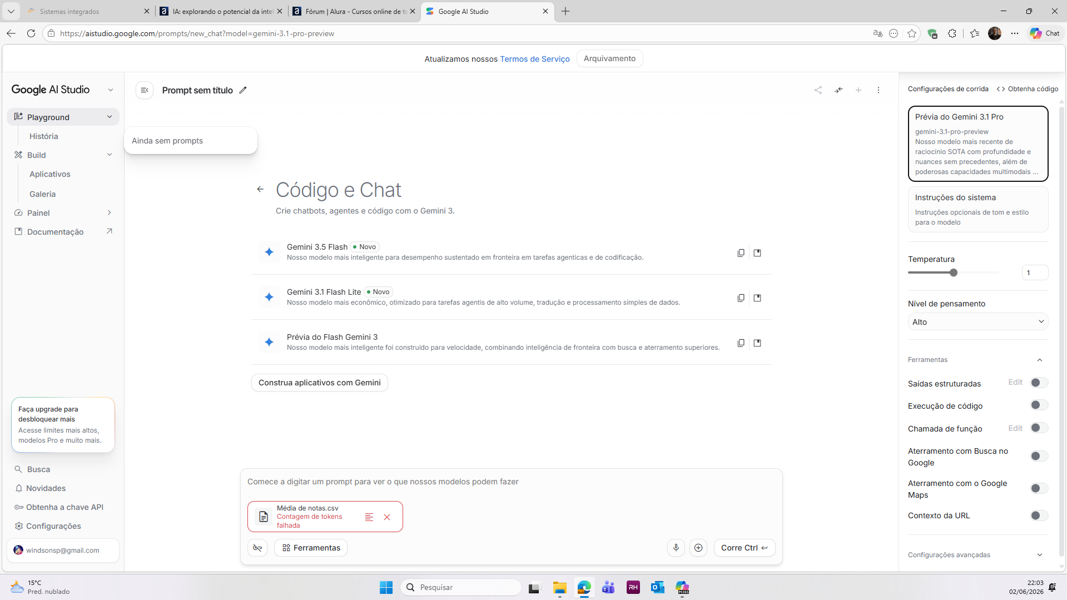Open the Instruções do sistema card
The height and width of the screenshot is (600, 1067).
tap(978, 209)
